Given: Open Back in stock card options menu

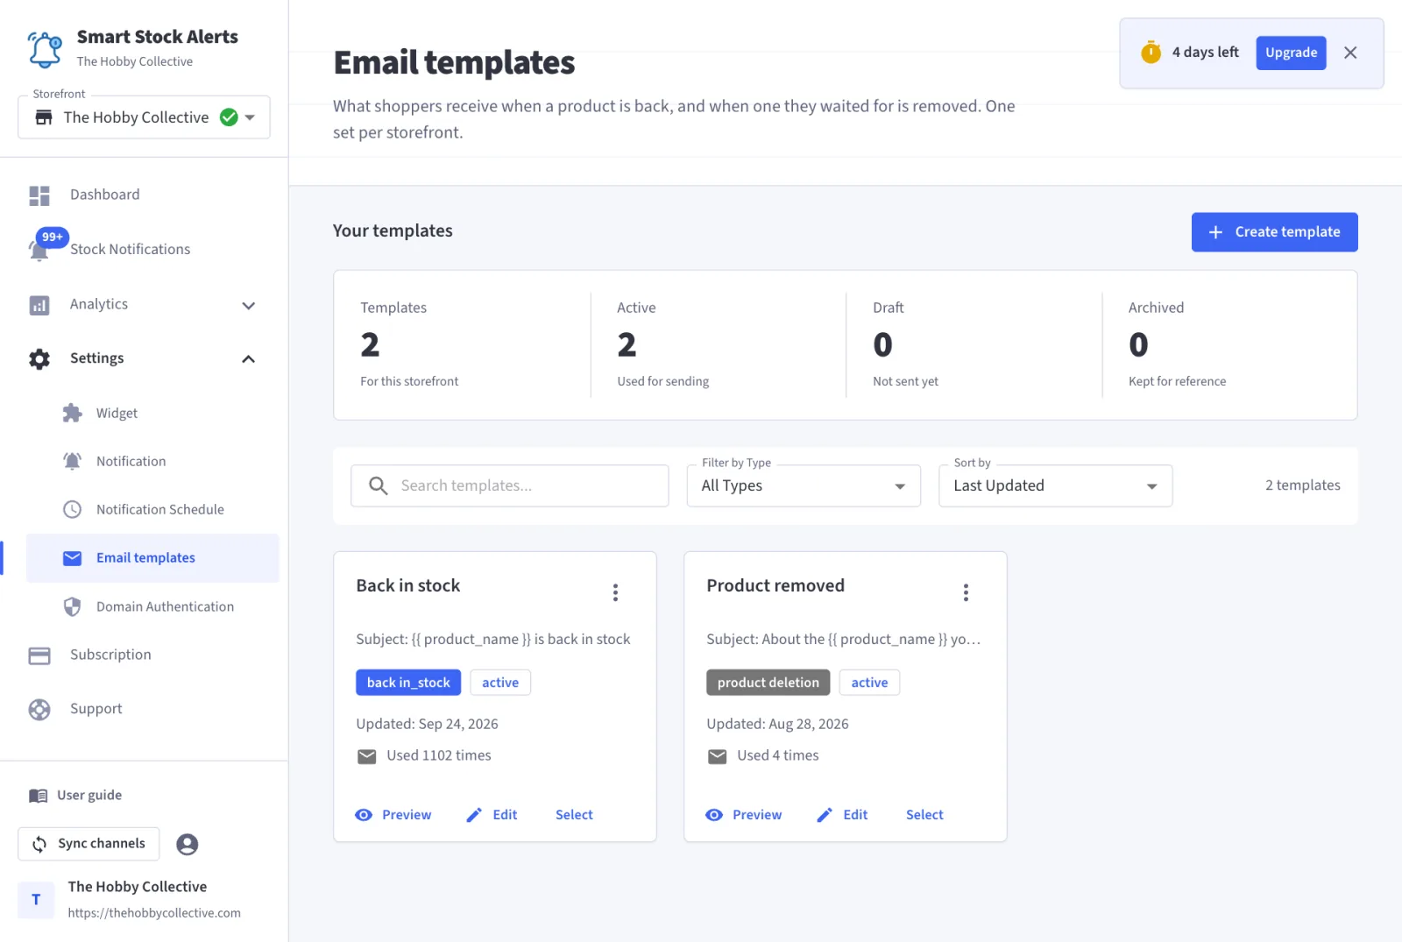Looking at the screenshot, I should coord(616,593).
